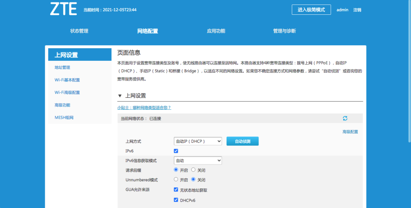This screenshot has height=208, width=411.
Task: Select 开启 for Unnumbered模式
Action: click(x=176, y=180)
